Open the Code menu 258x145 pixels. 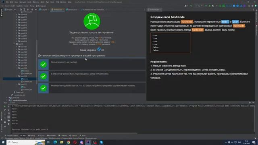[x=29, y=2]
